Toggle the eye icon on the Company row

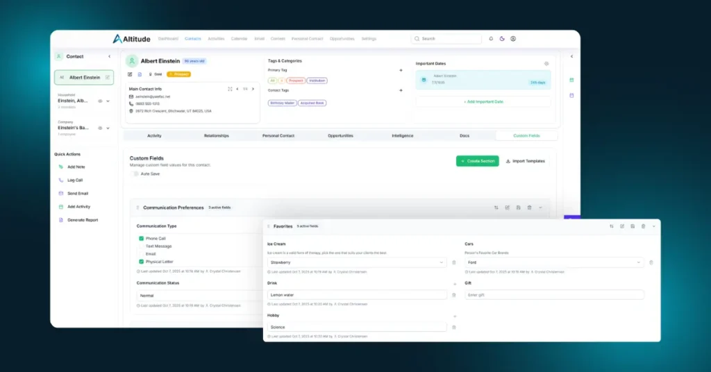tap(100, 128)
